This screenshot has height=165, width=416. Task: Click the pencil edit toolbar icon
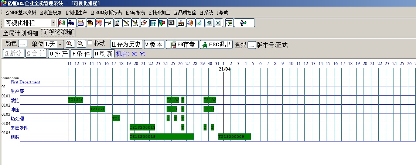(126, 23)
